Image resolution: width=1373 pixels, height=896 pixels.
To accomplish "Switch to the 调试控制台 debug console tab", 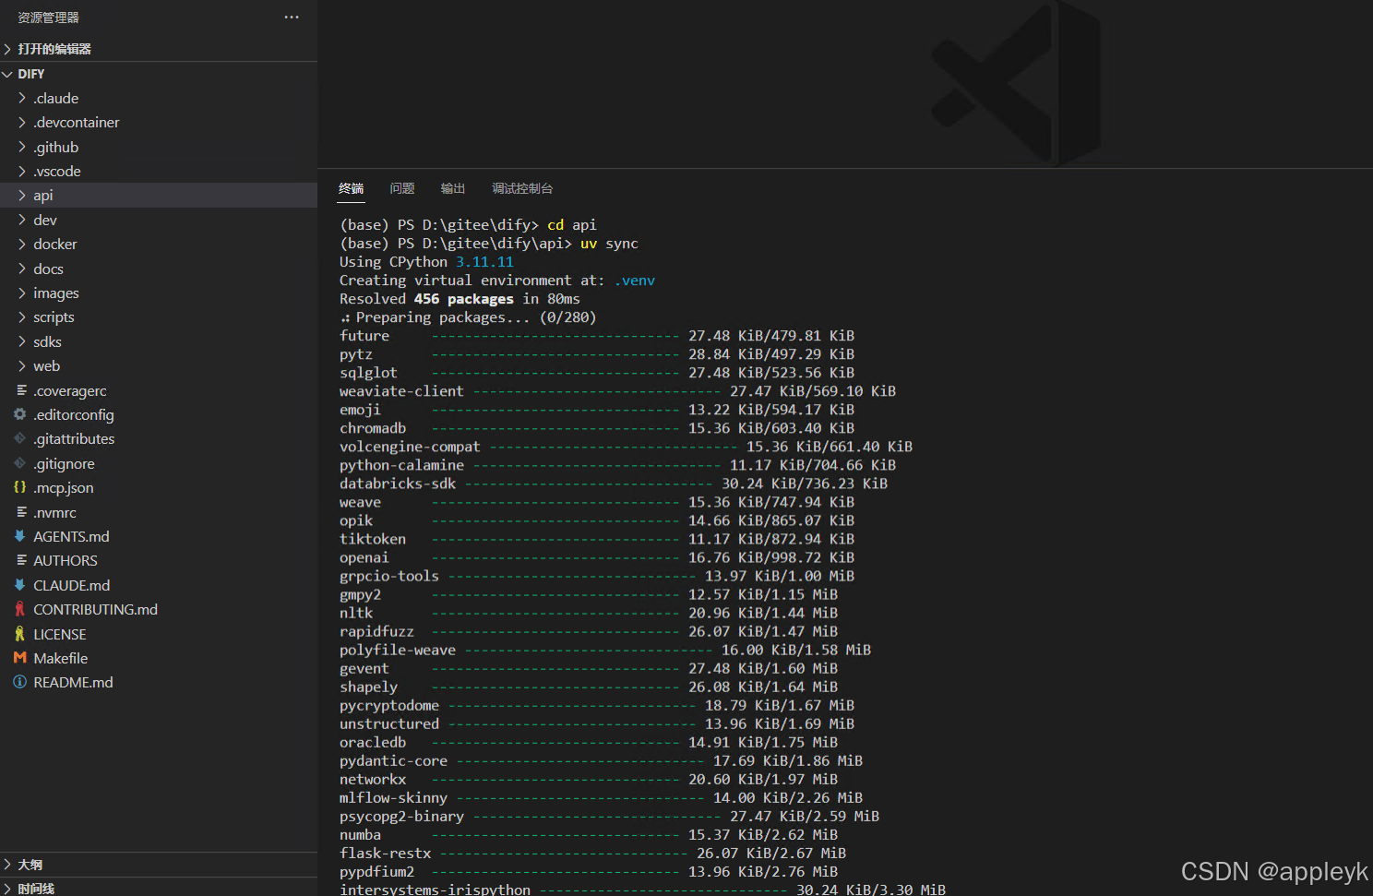I will [x=522, y=188].
